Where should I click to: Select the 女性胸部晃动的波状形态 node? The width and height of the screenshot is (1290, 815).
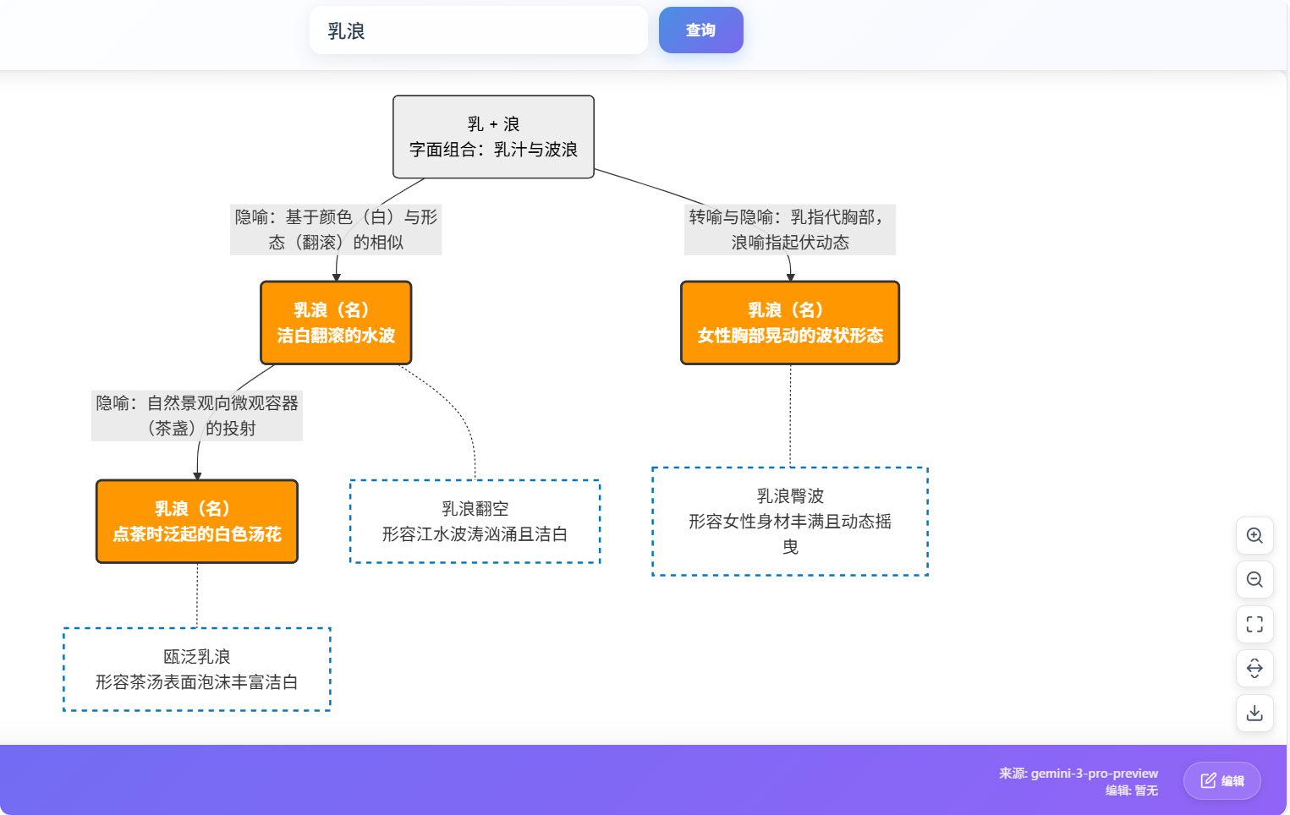pyautogui.click(x=789, y=323)
